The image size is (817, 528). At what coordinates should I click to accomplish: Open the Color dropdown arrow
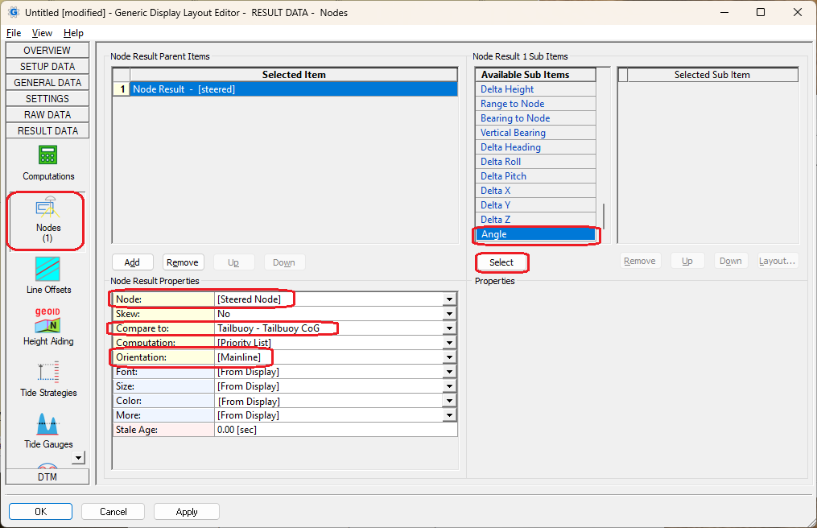[449, 401]
